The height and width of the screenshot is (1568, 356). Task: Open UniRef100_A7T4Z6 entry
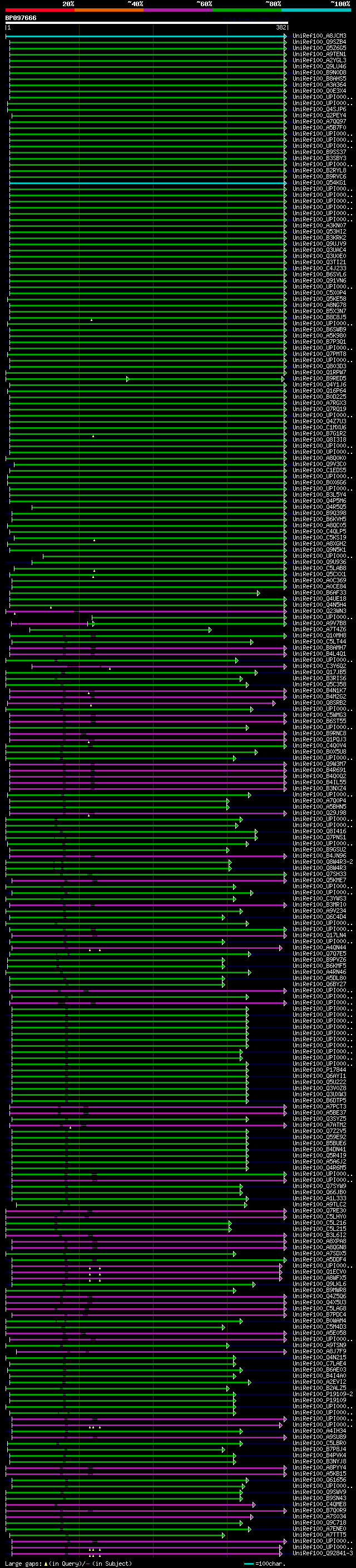319,630
